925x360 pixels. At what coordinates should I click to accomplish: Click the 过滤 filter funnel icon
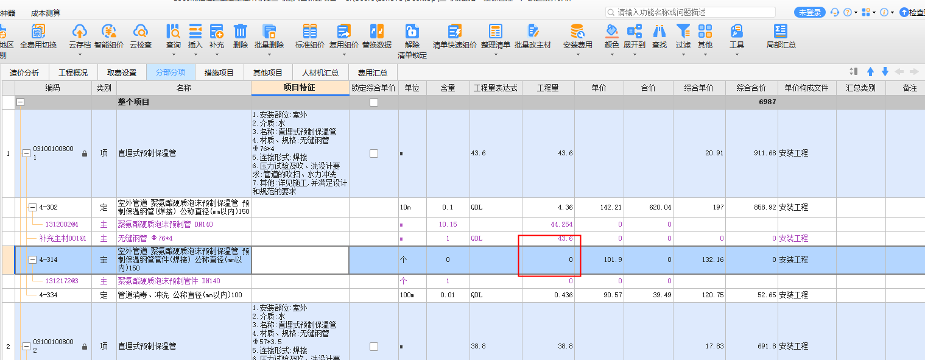coord(683,32)
